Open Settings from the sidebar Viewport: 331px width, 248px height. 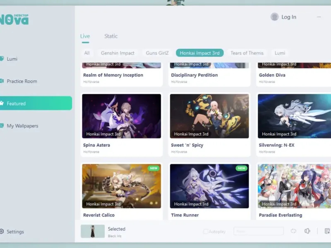click(x=12, y=231)
